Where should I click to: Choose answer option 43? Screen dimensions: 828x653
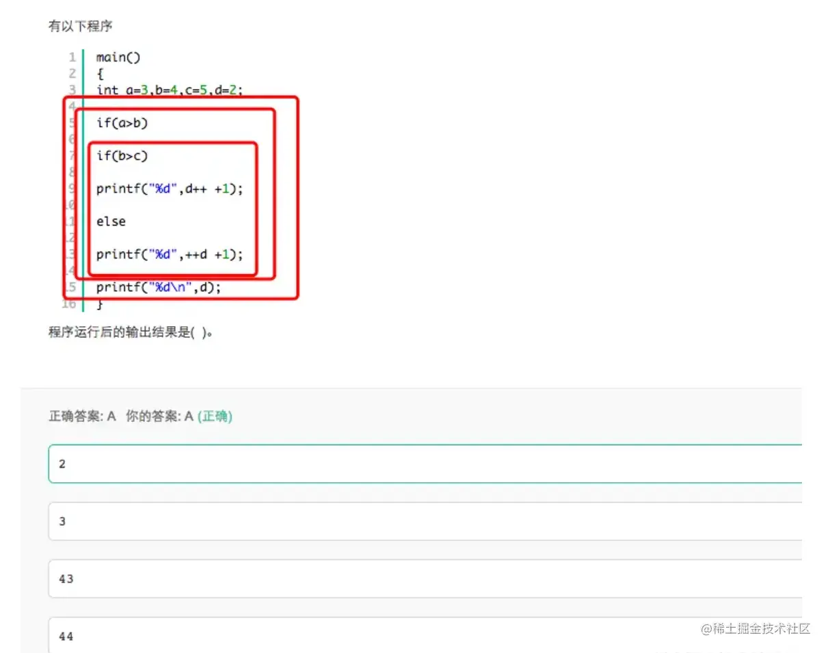[425, 579]
